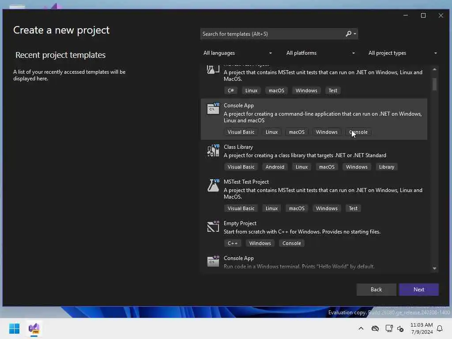Open the All platforms filter dropdown
This screenshot has height=339, width=452.
click(320, 53)
